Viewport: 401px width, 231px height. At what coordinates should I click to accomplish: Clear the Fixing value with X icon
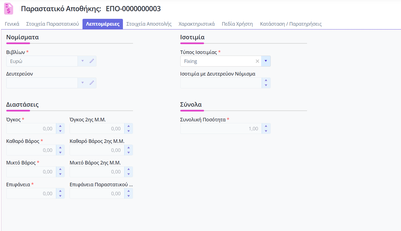tap(257, 61)
